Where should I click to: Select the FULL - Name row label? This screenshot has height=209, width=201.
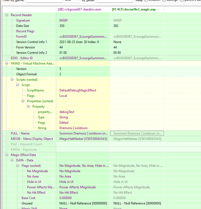20,133
